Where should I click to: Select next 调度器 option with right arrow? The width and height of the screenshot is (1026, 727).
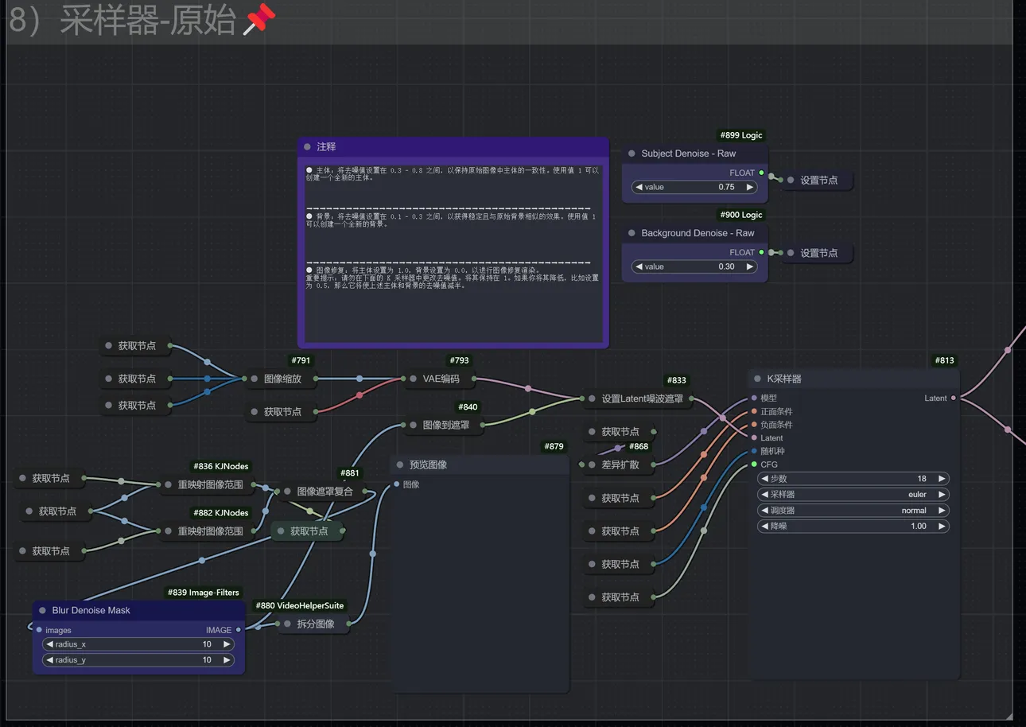pyautogui.click(x=942, y=511)
